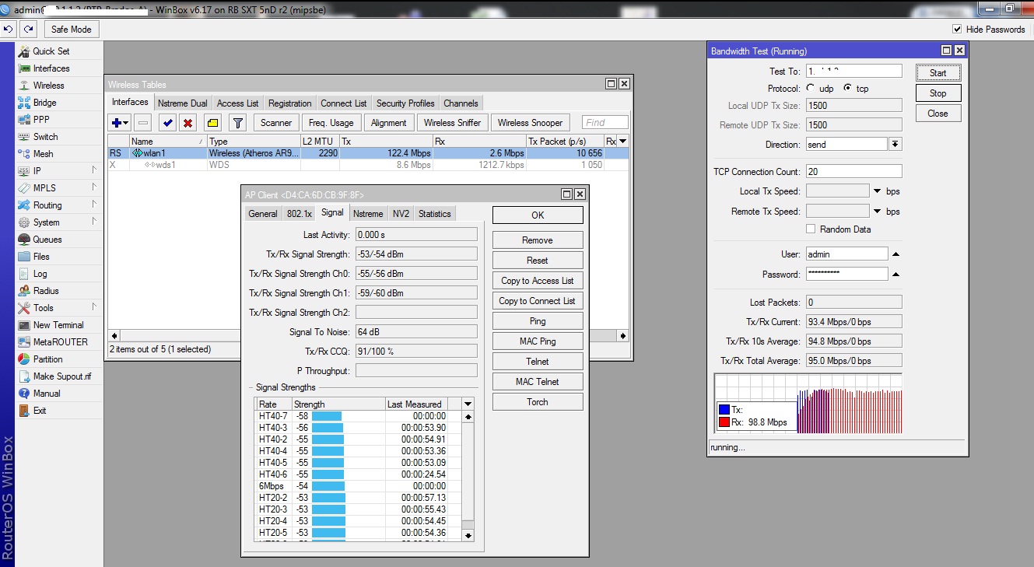The image size is (1034, 567).
Task: Select the udp protocol radio button
Action: pos(811,89)
